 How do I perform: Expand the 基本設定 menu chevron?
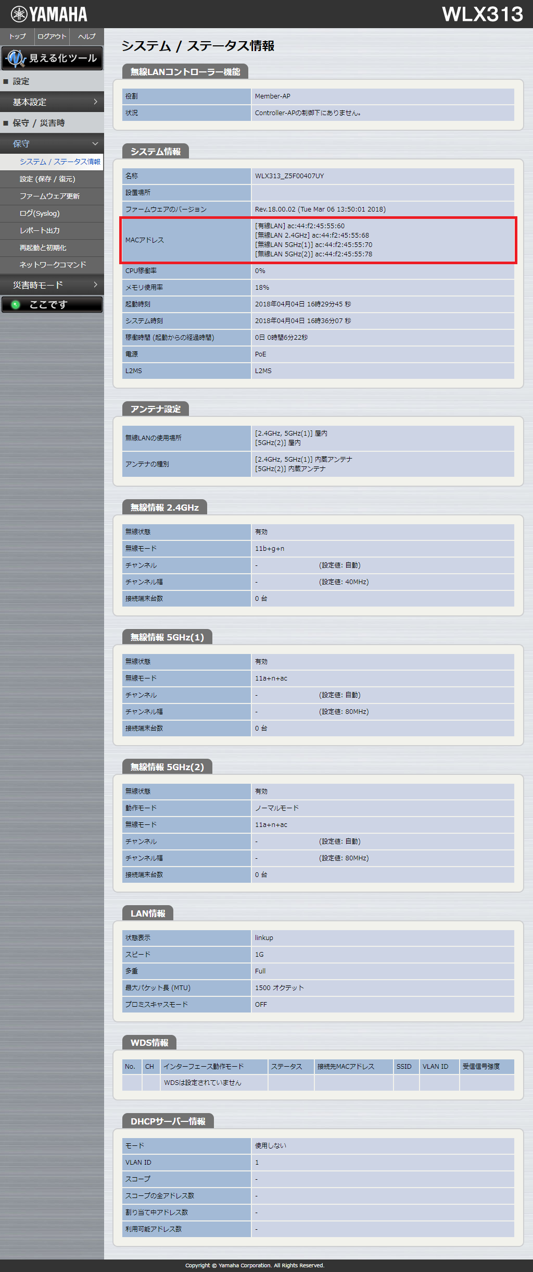[x=95, y=102]
